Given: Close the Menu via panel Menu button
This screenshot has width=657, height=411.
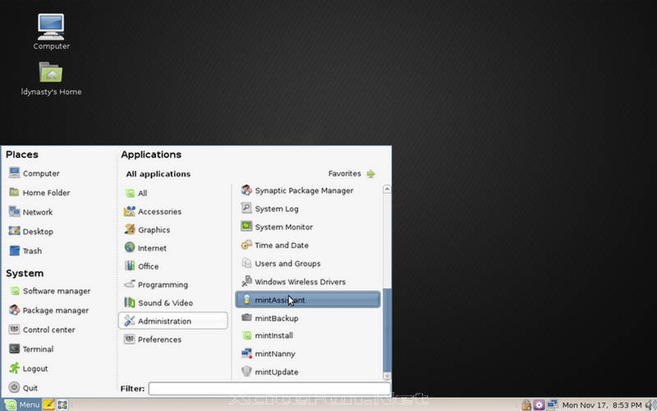Looking at the screenshot, I should [x=23, y=404].
